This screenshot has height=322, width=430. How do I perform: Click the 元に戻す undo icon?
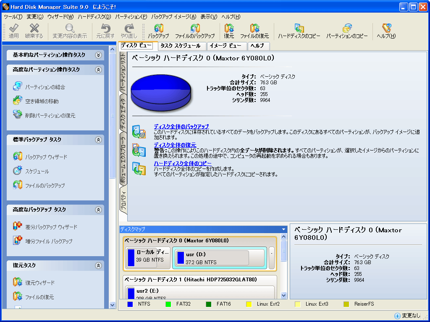[x=105, y=28]
